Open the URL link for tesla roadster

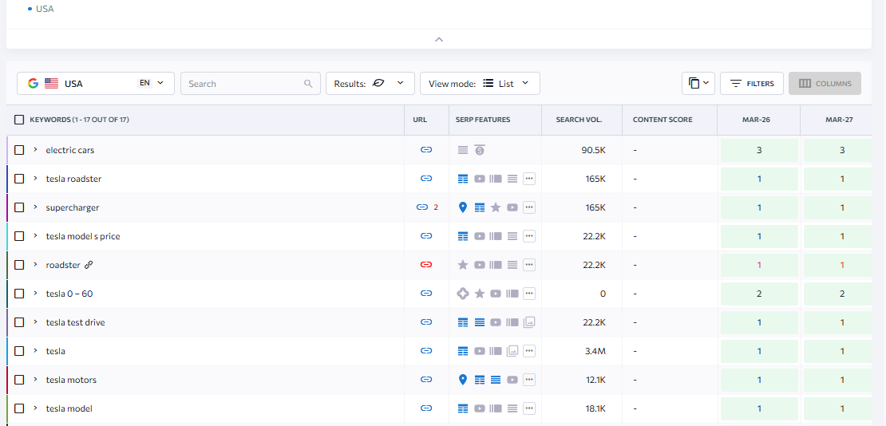coord(426,179)
